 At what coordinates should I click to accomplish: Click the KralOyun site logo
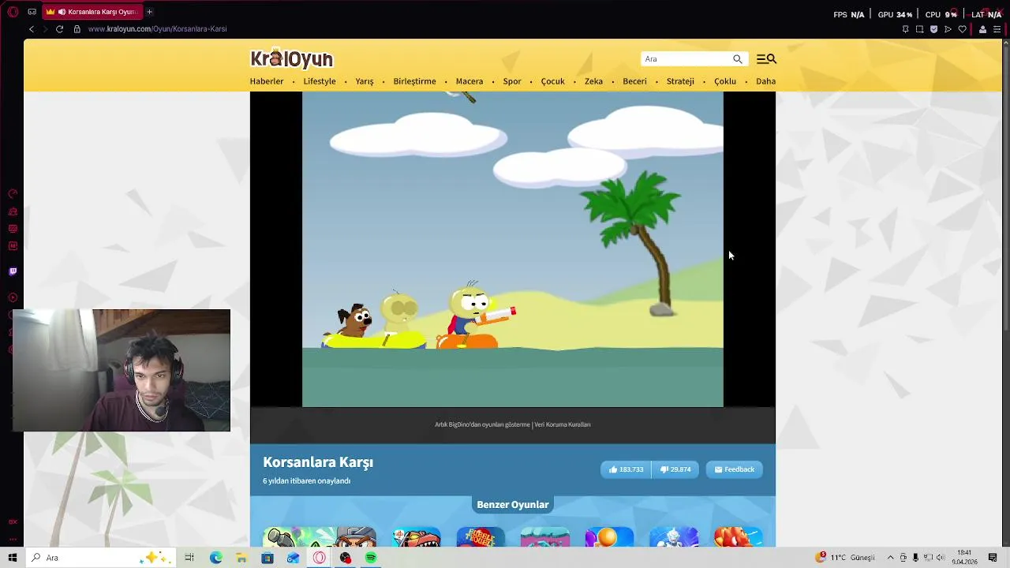[292, 58]
